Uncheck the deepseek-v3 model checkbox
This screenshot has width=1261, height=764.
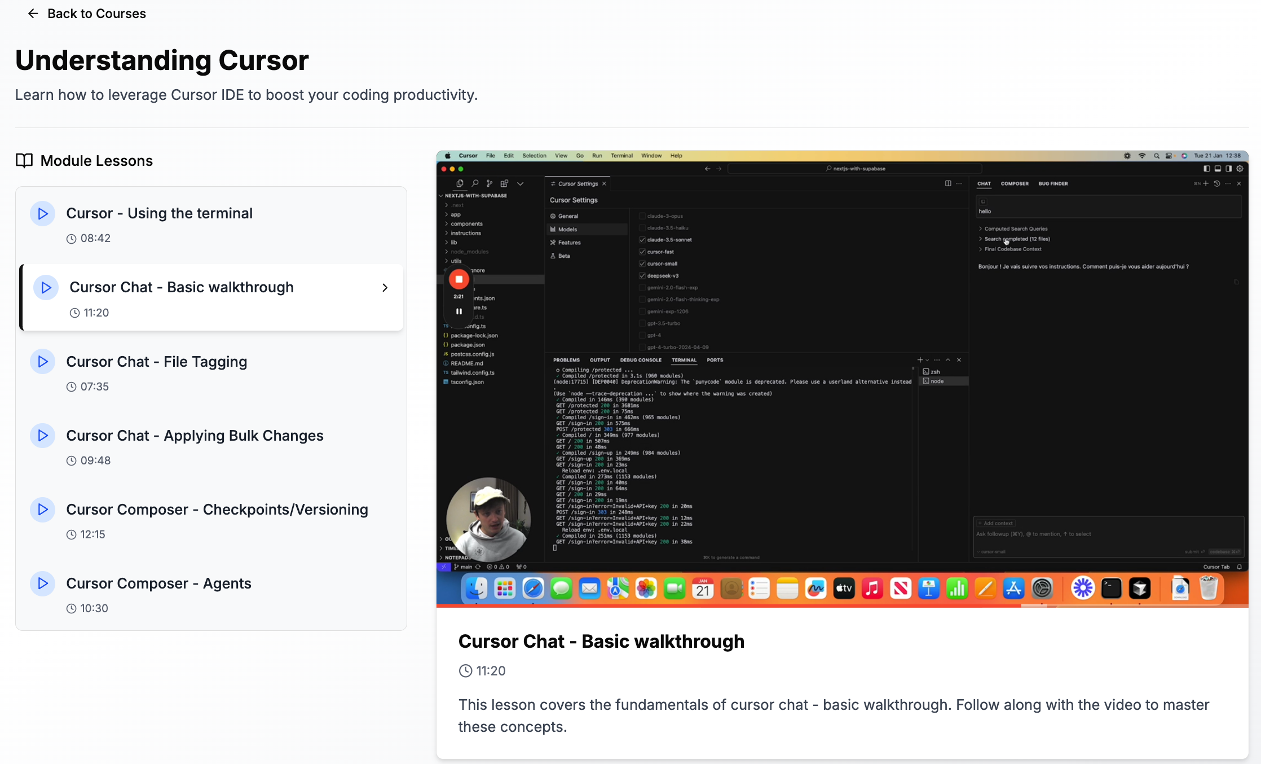coord(642,276)
